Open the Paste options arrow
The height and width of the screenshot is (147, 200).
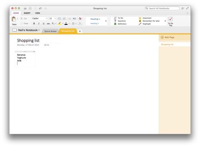coord(18,19)
